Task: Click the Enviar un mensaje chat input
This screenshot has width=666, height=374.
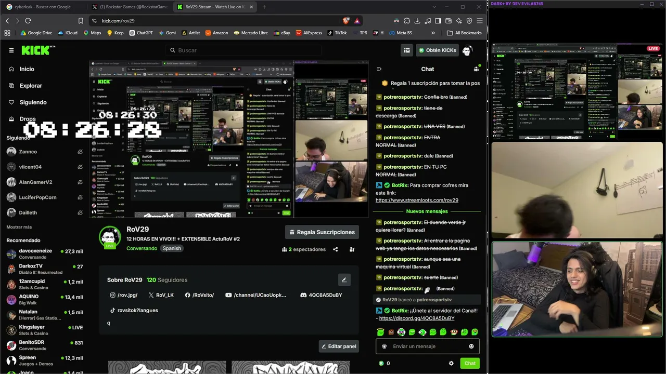Action: (x=428, y=346)
